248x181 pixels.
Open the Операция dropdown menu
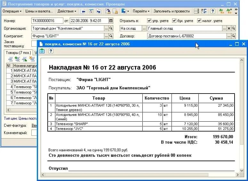coord(12,11)
